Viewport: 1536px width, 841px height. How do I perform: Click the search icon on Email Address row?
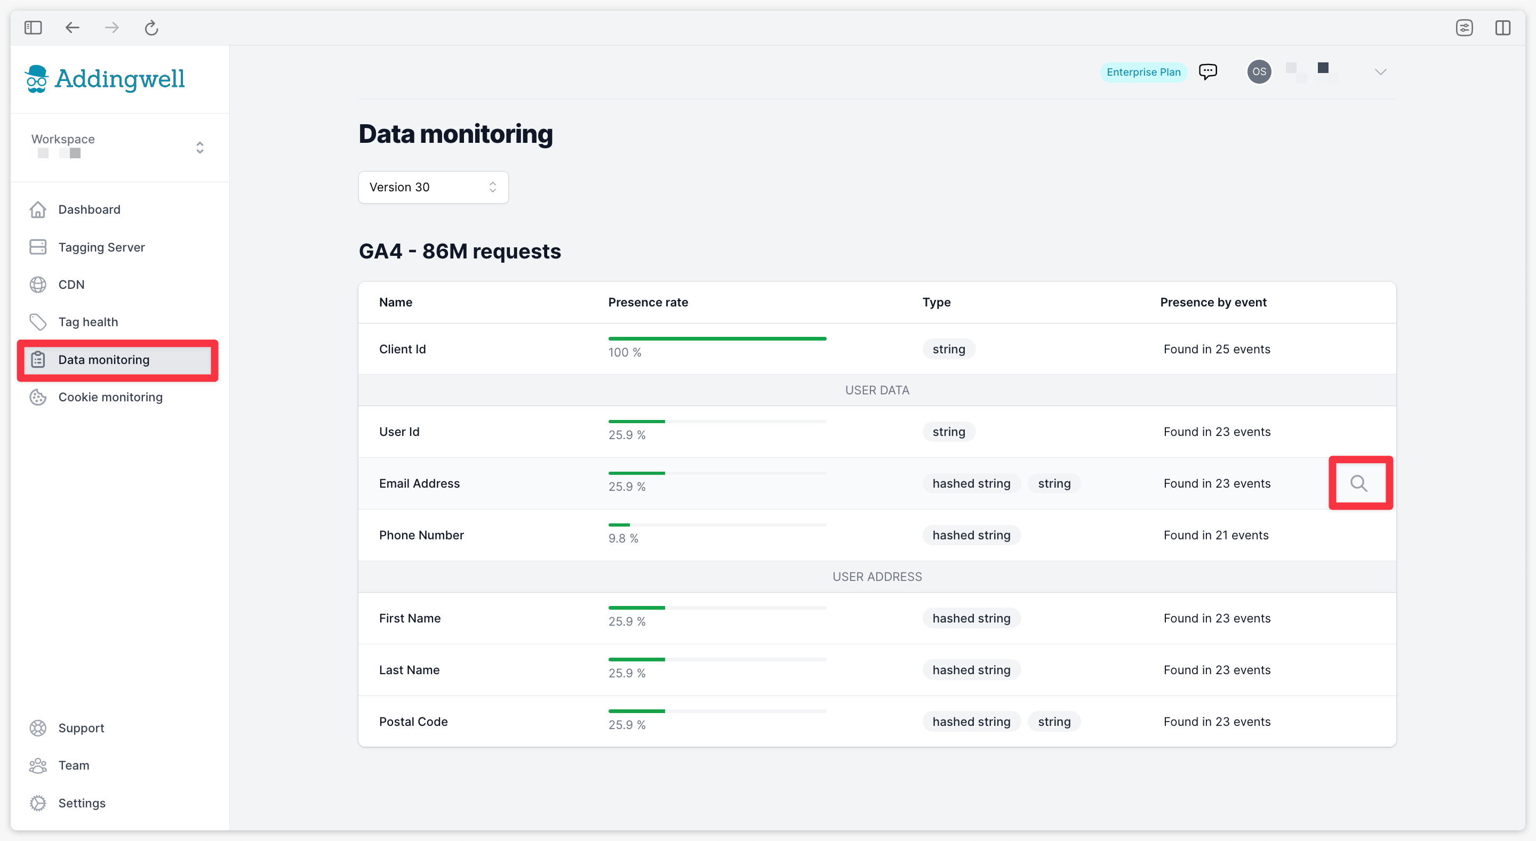pos(1360,483)
